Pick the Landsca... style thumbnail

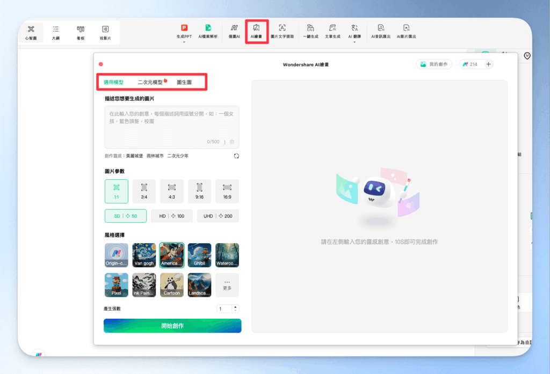point(200,285)
